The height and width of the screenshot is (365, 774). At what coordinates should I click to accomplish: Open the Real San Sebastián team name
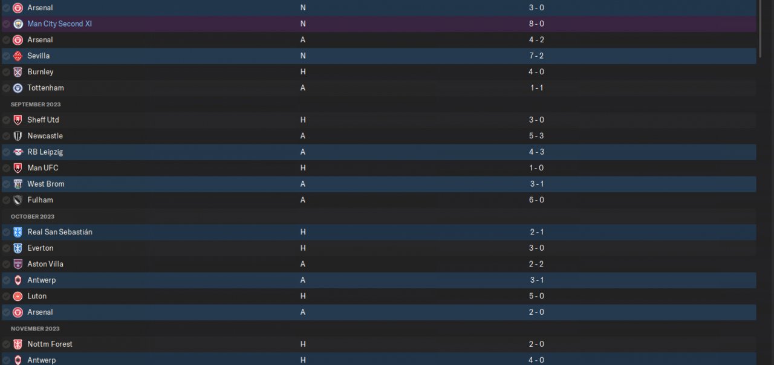pyautogui.click(x=60, y=232)
